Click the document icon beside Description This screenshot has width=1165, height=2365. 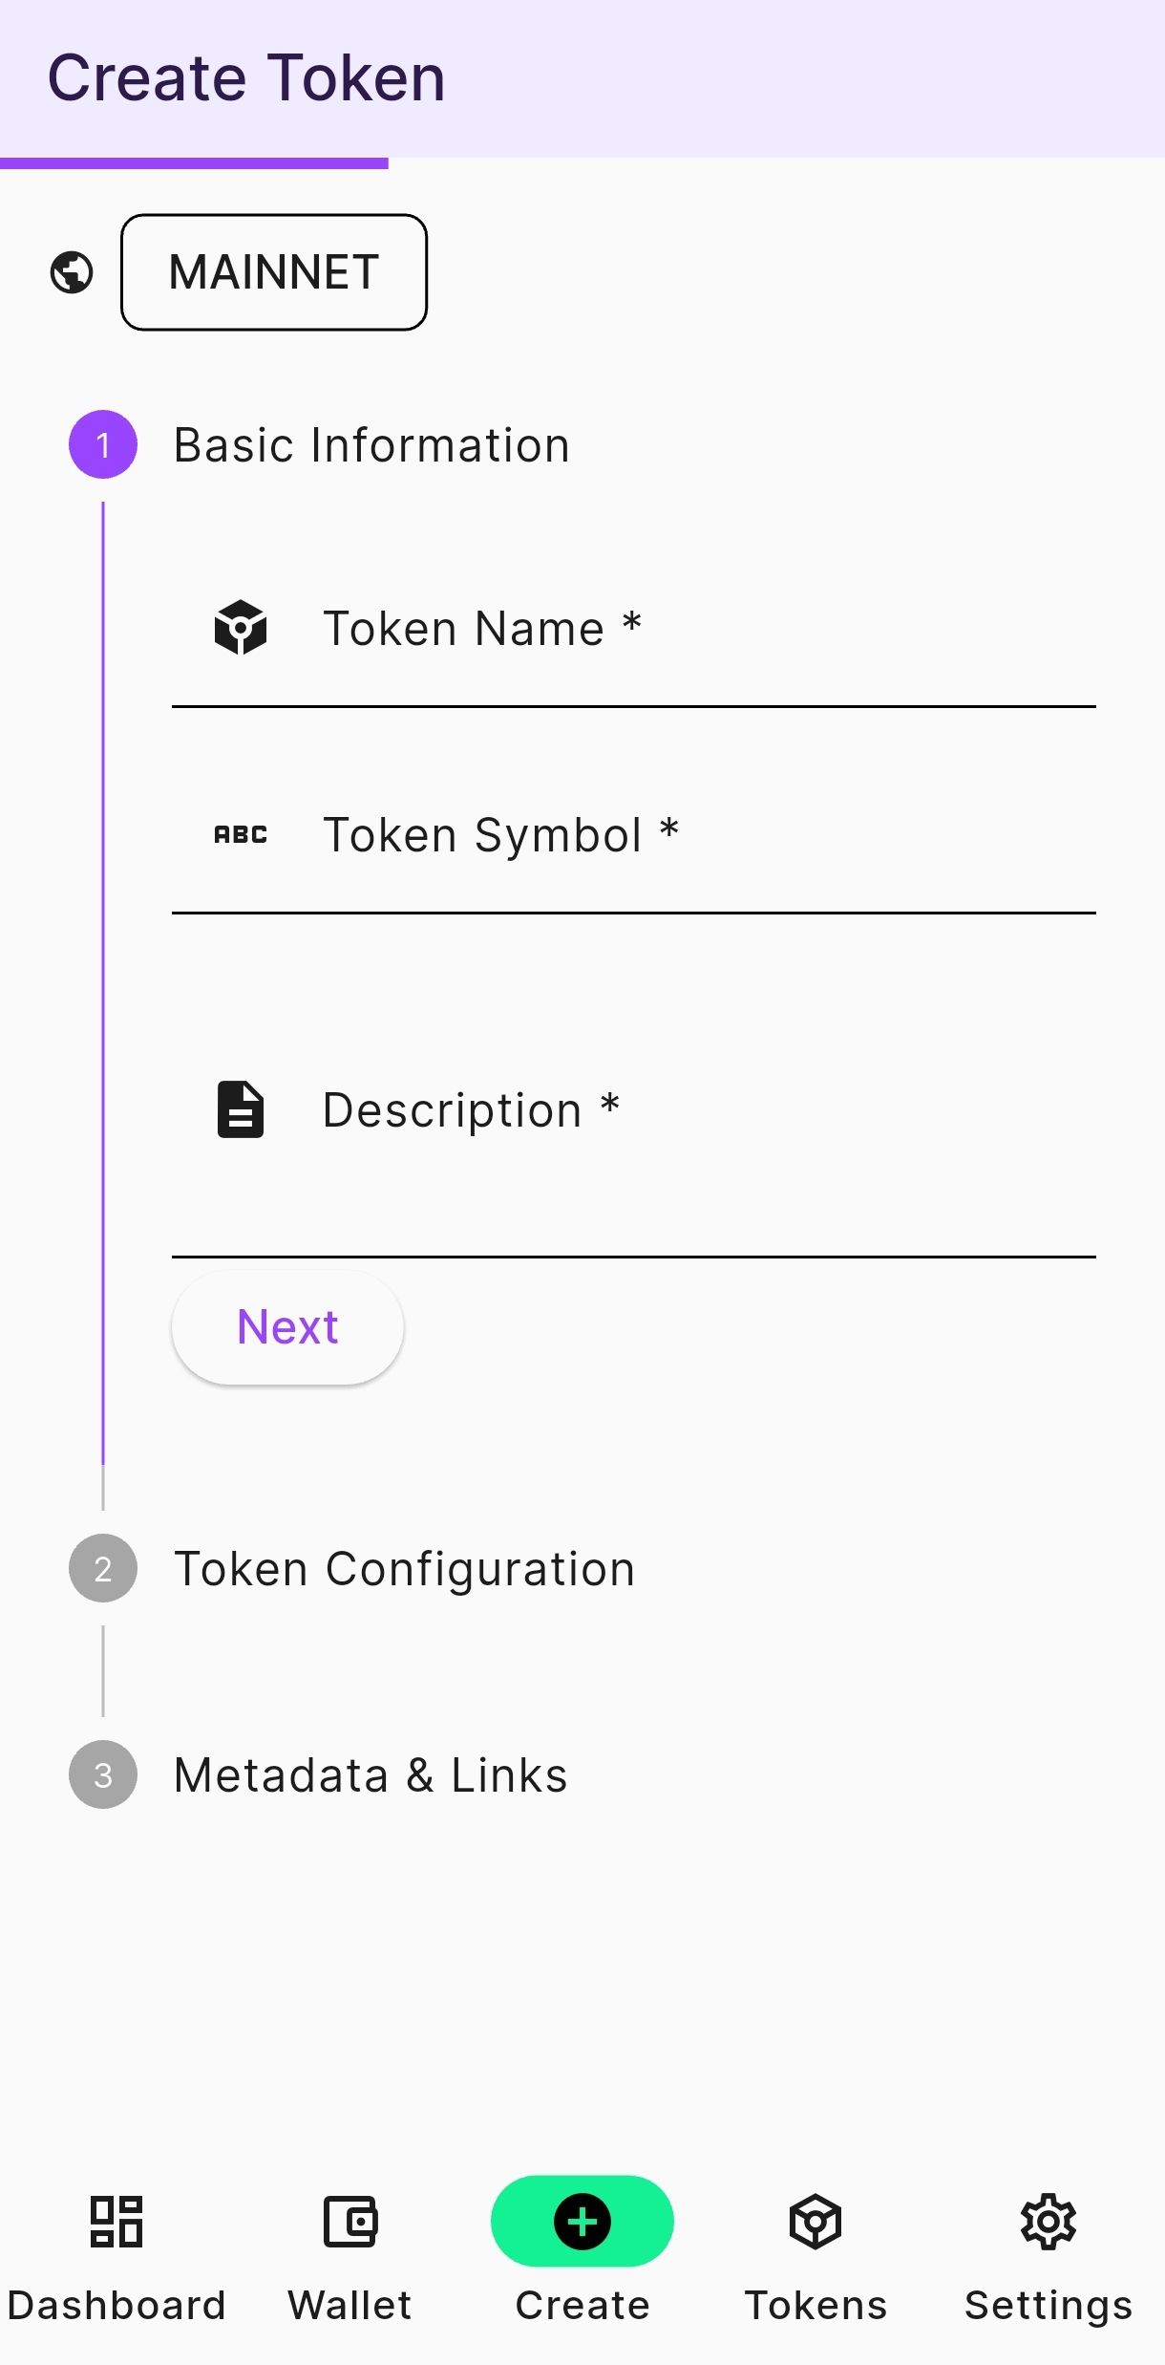coord(241,1109)
